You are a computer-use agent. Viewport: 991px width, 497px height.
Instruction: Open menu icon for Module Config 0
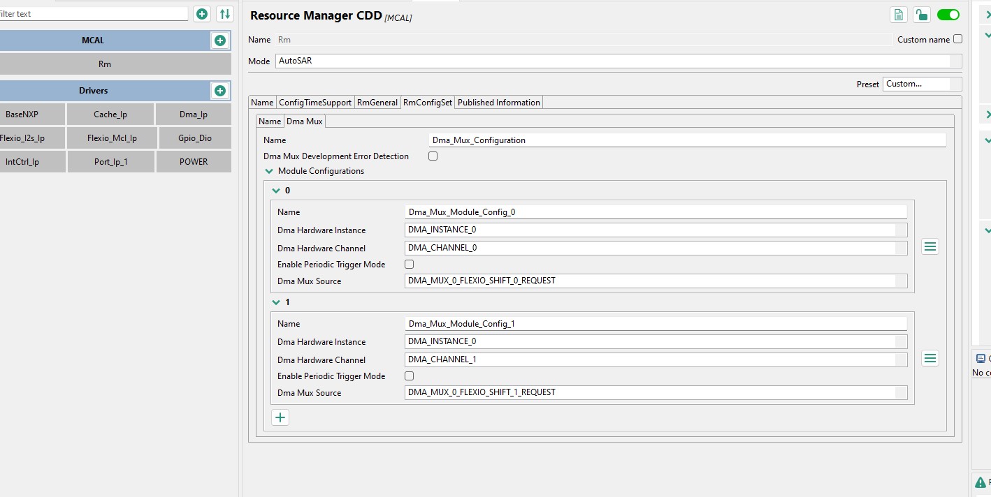point(930,246)
